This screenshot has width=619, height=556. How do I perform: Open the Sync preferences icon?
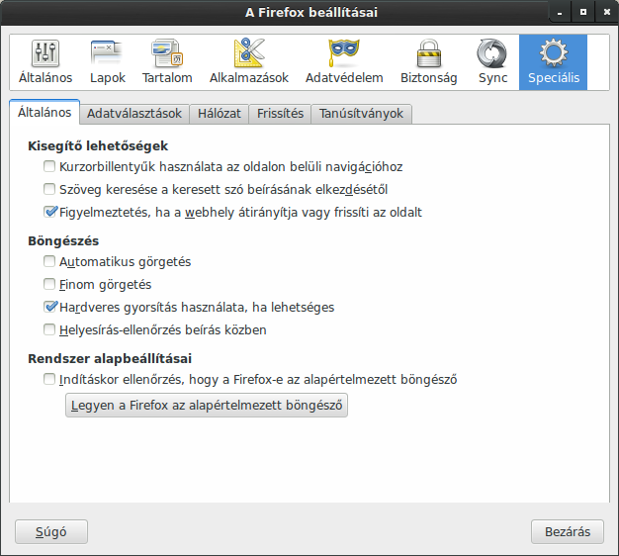pos(492,62)
